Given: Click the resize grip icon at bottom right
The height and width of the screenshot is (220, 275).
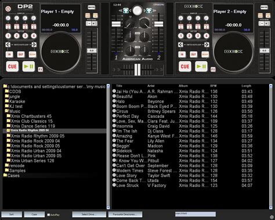Looking at the screenshot, I should pos(272,217).
